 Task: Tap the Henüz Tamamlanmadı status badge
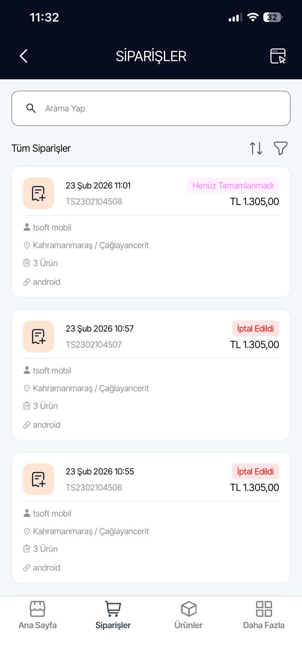(x=233, y=185)
